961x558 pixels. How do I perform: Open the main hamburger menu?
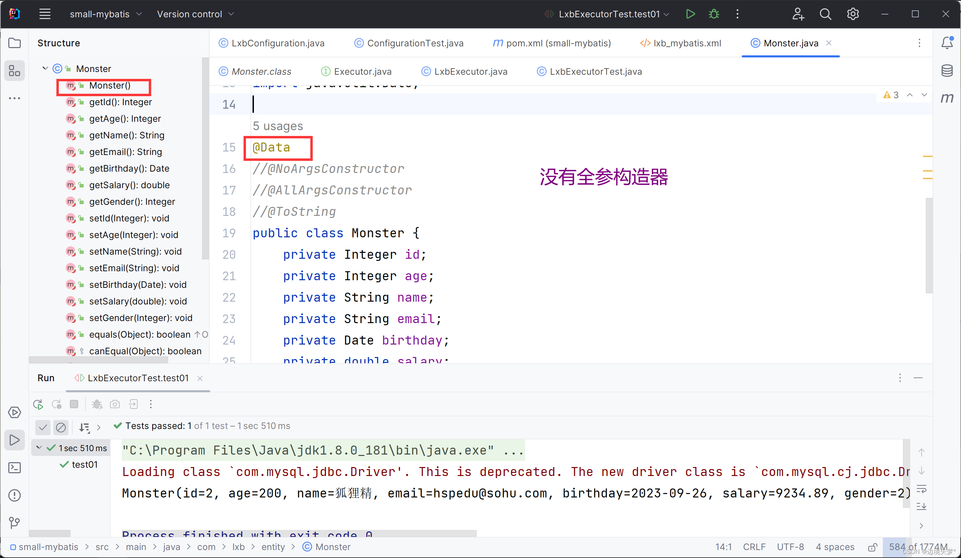pyautogui.click(x=45, y=14)
